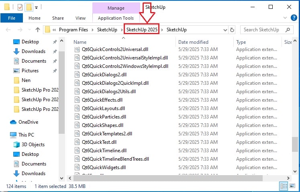Open the File menu
The width and height of the screenshot is (300, 192).
pos(12,18)
